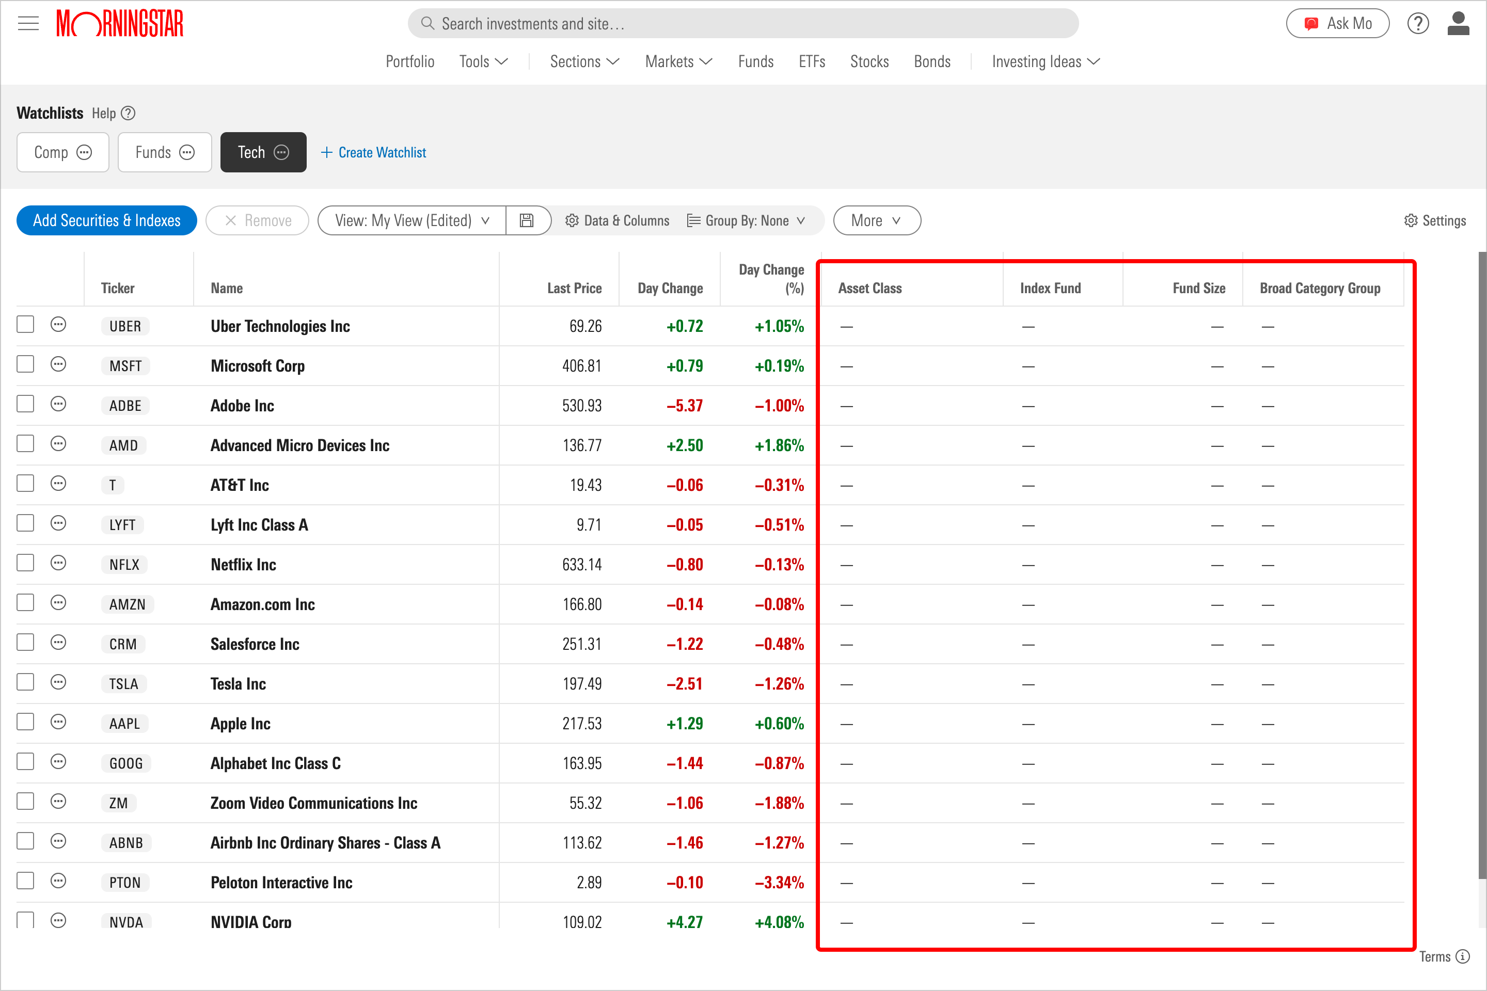
Task: Open Uber Technologies Inc link
Action: coord(280,326)
